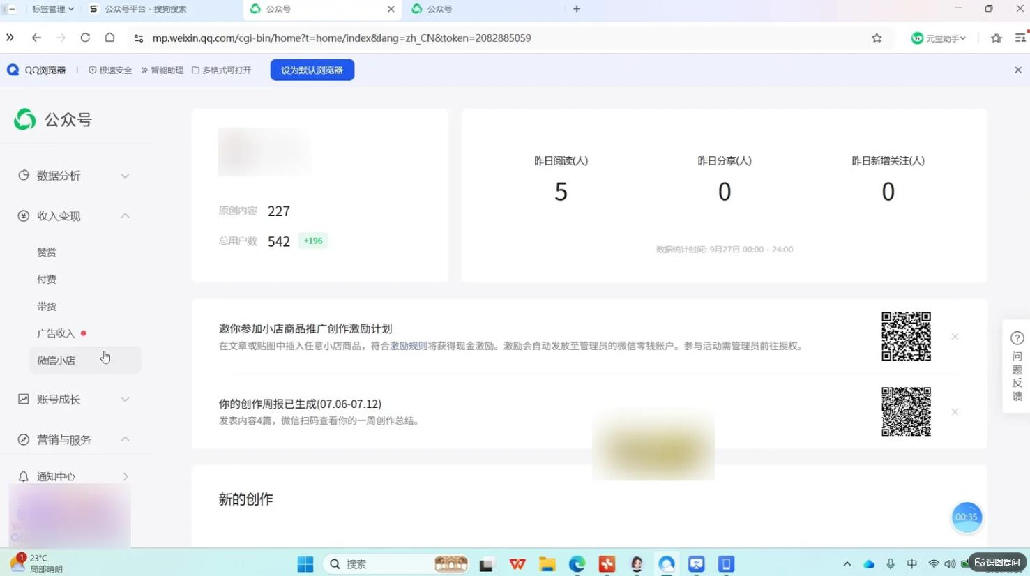Select 带货 in the sidebar
Image resolution: width=1030 pixels, height=576 pixels.
47,307
